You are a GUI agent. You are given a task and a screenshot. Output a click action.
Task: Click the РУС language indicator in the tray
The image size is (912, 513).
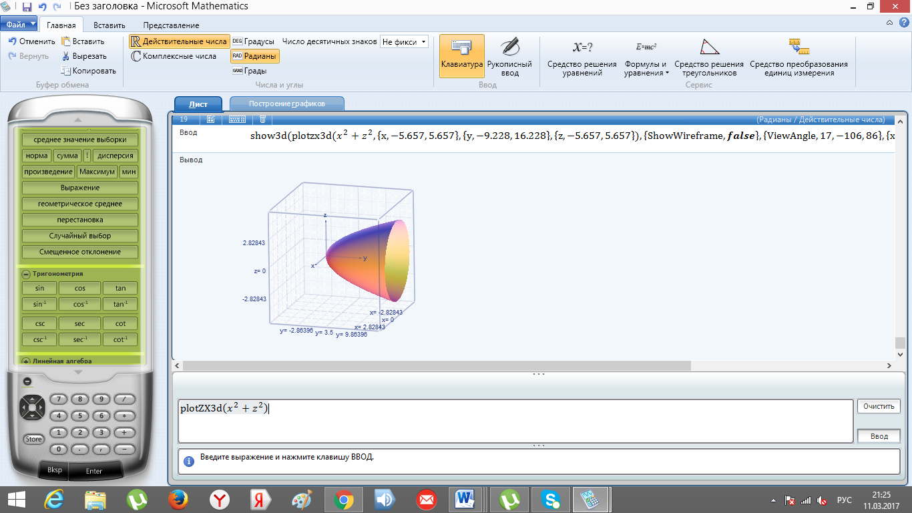pyautogui.click(x=845, y=500)
